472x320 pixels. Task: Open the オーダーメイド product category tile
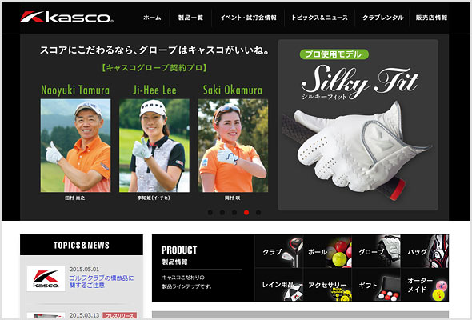click(x=425, y=285)
